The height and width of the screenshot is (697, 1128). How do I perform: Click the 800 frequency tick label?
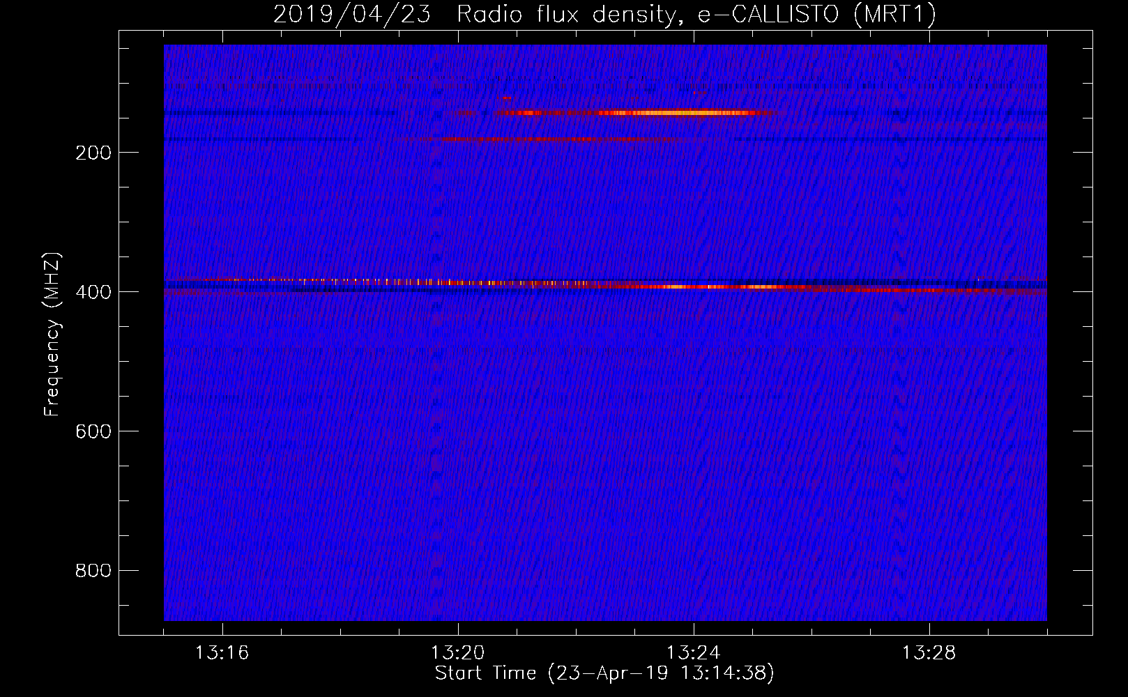tap(93, 571)
